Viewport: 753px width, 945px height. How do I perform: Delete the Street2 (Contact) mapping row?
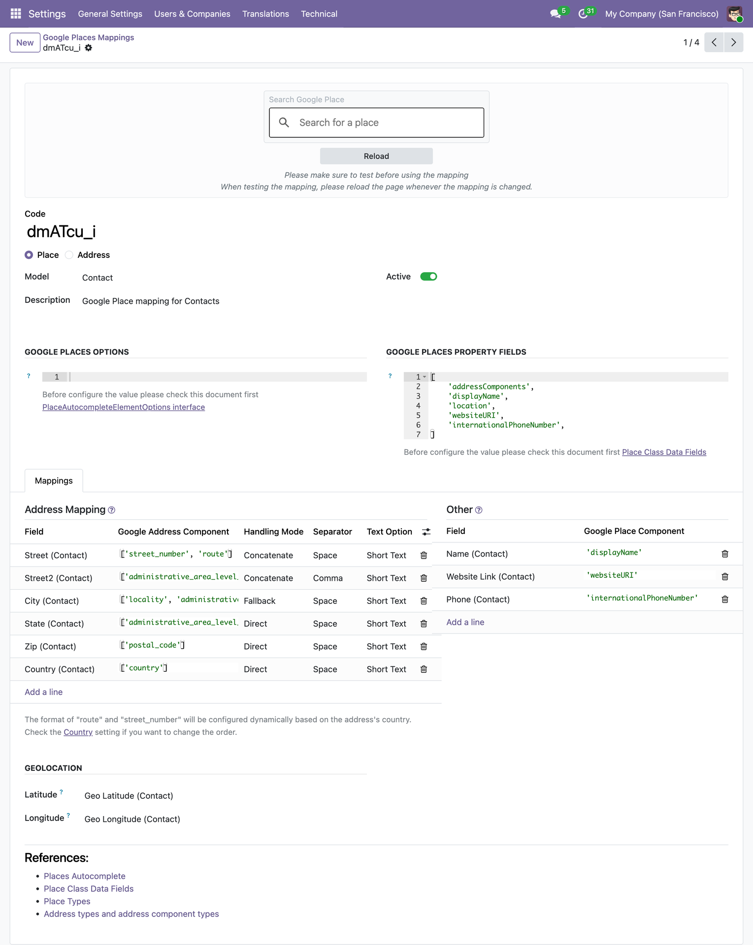[424, 578]
